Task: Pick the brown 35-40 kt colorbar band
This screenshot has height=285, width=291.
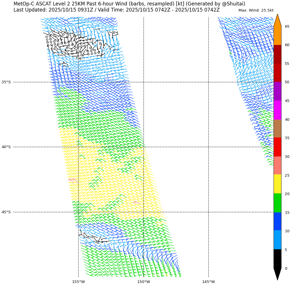Action: point(277,129)
